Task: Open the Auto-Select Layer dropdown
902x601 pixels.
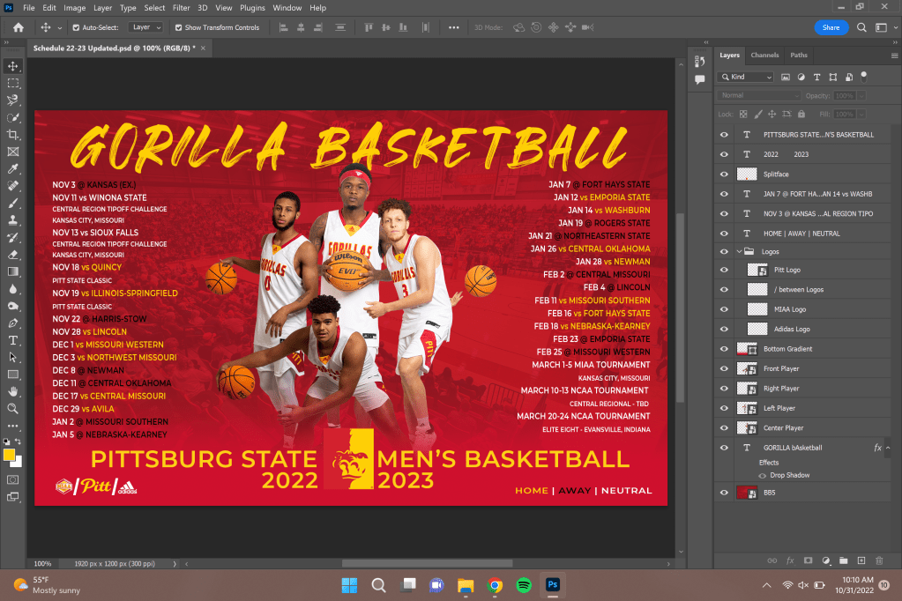Action: click(x=145, y=27)
